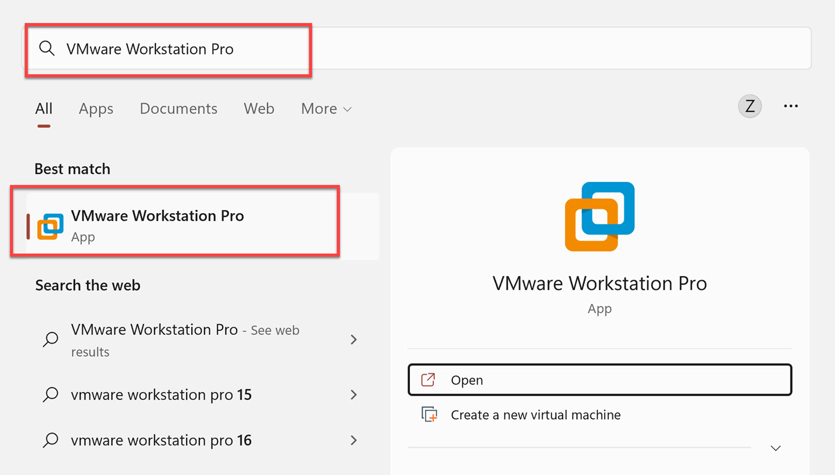Expand the More filters dropdown
This screenshot has height=475, width=835.
(326, 109)
